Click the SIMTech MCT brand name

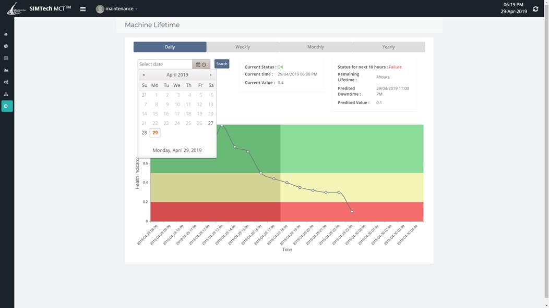(x=50, y=9)
